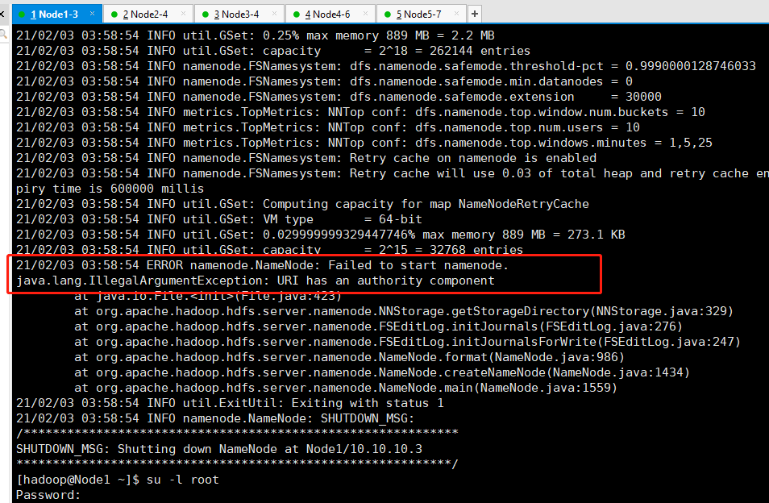Click the 'capacity = 2^18 = 262144 entries' line
This screenshot has height=503, width=769.
pos(273,51)
